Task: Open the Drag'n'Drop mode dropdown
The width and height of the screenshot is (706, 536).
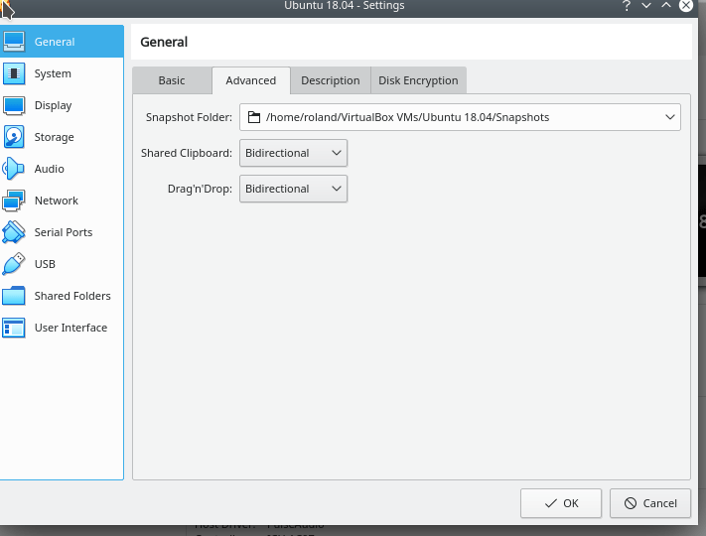Action: [x=293, y=189]
